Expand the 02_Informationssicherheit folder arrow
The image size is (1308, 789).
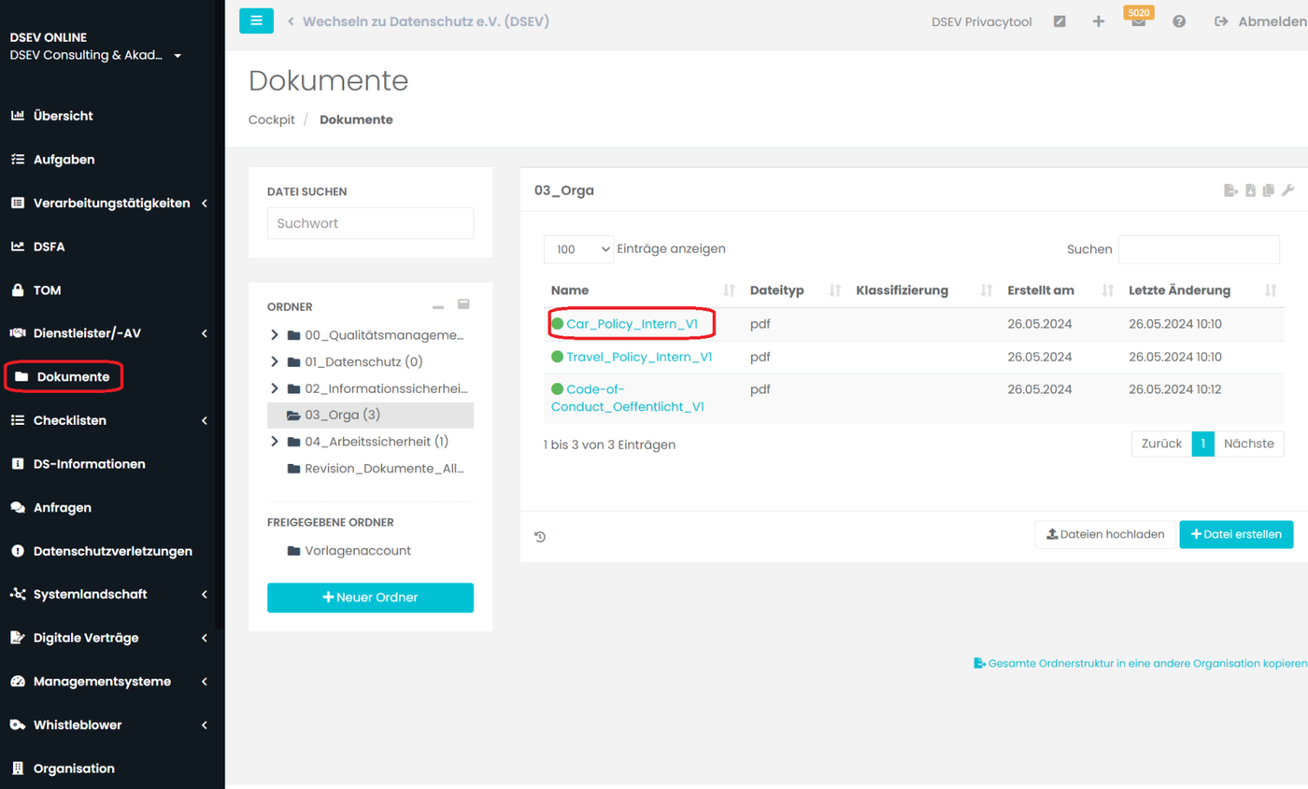click(274, 388)
